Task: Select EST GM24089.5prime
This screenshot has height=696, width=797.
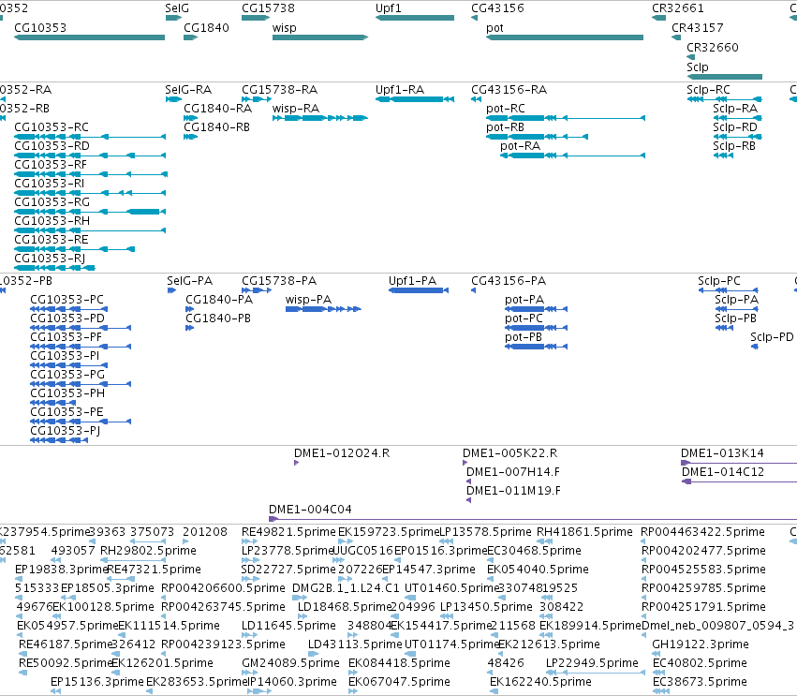Action: click(249, 673)
